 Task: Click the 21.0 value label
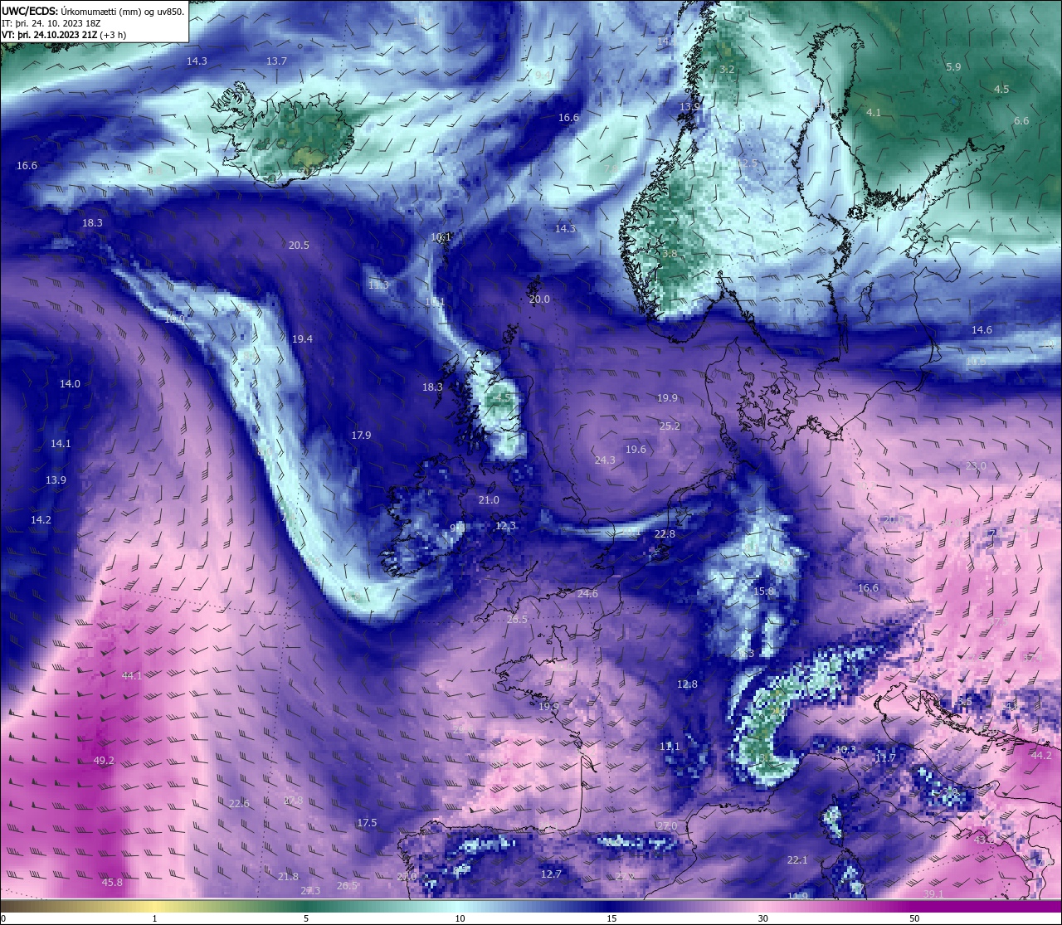coord(489,500)
